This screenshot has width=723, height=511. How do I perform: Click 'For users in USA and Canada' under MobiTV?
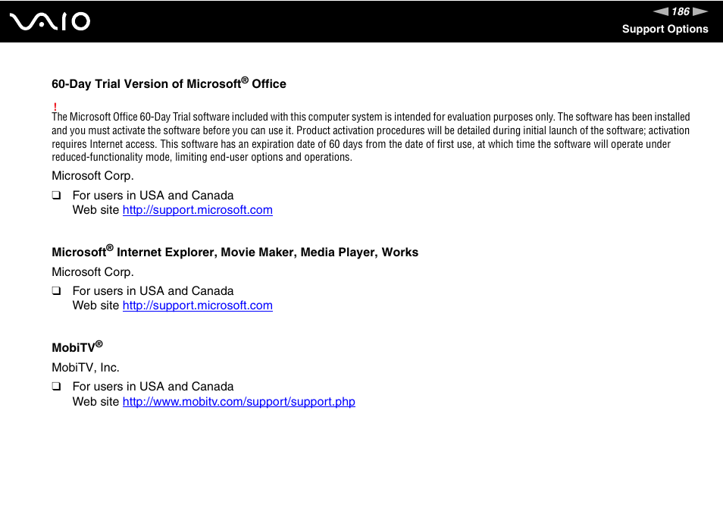pyautogui.click(x=153, y=386)
